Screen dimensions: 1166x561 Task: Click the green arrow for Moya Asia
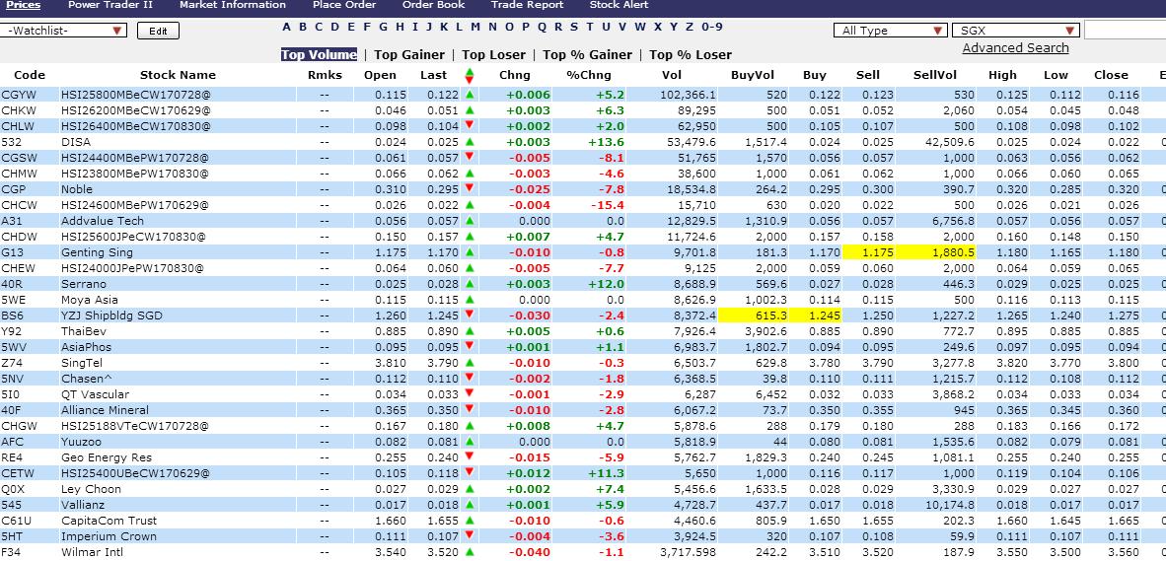click(x=470, y=300)
